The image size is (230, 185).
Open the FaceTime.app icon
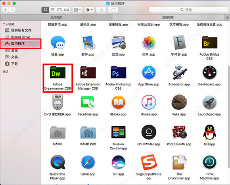point(88,102)
